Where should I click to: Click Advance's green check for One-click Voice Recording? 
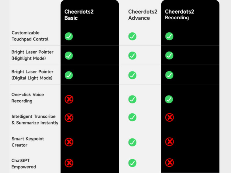132,99
